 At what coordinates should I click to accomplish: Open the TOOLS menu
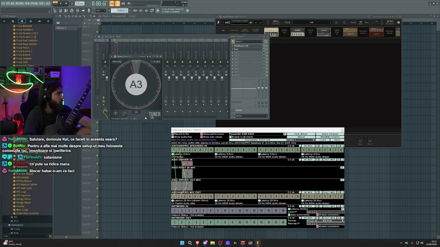click(42, 3)
